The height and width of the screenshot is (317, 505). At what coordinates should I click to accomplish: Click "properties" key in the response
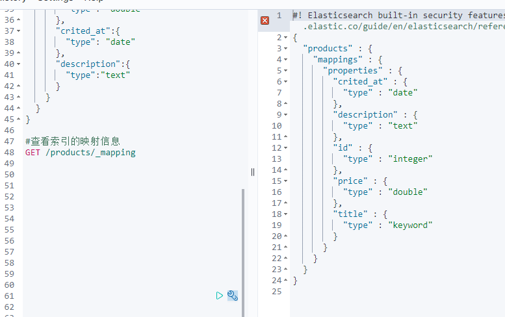click(x=353, y=71)
